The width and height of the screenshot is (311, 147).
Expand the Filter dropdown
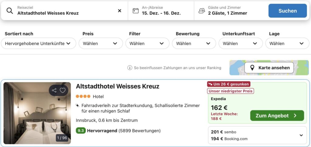[x=147, y=43]
